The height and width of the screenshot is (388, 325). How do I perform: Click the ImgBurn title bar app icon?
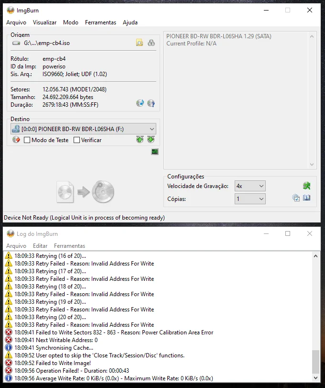coord(11,10)
